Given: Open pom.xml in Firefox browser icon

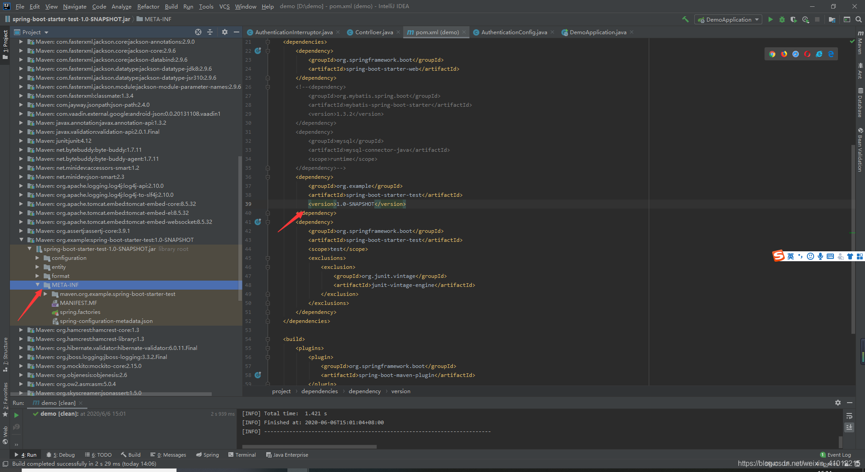Looking at the screenshot, I should pyautogui.click(x=784, y=54).
